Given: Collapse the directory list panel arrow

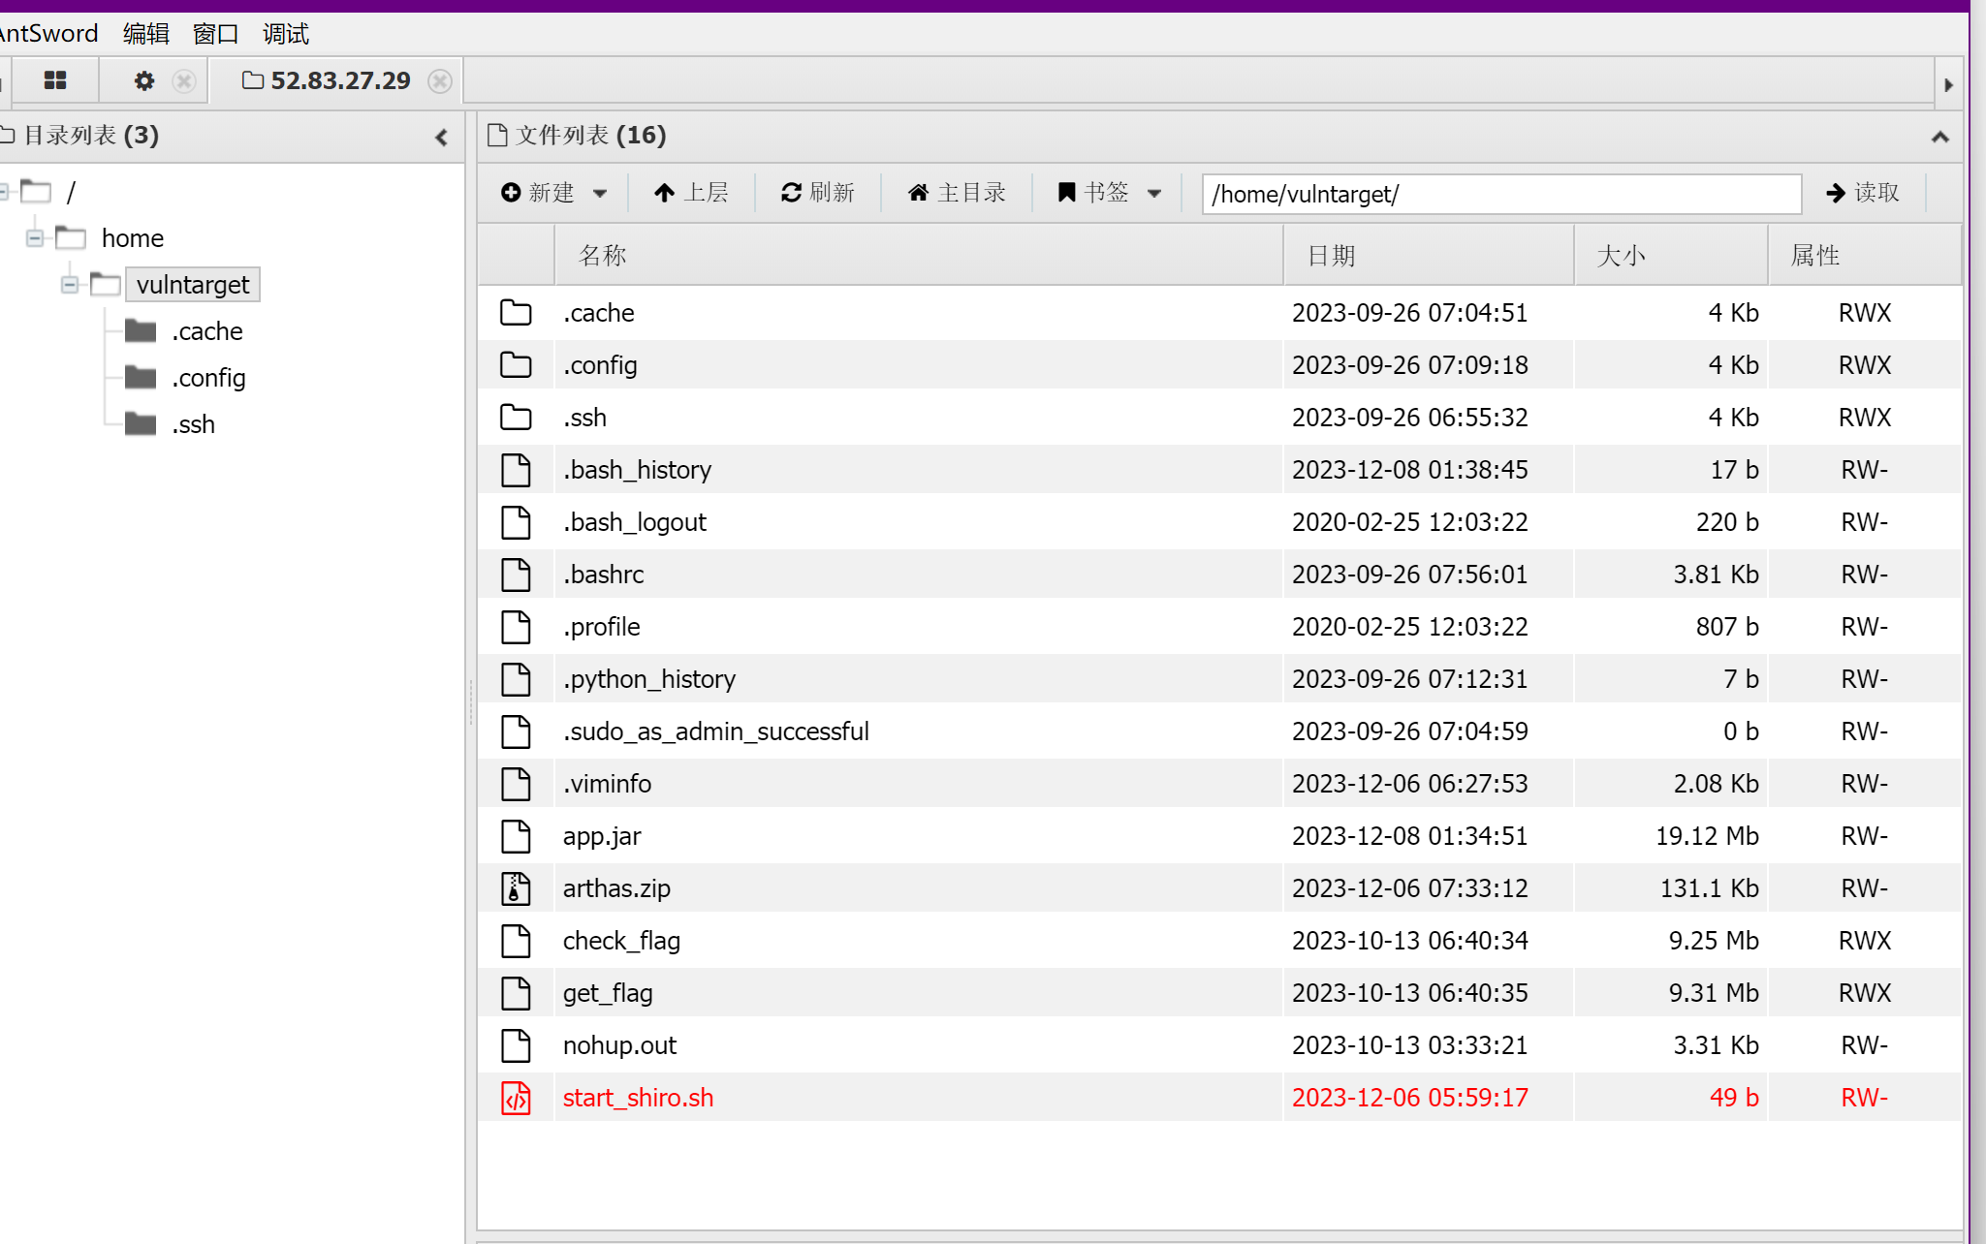Looking at the screenshot, I should click(x=442, y=138).
